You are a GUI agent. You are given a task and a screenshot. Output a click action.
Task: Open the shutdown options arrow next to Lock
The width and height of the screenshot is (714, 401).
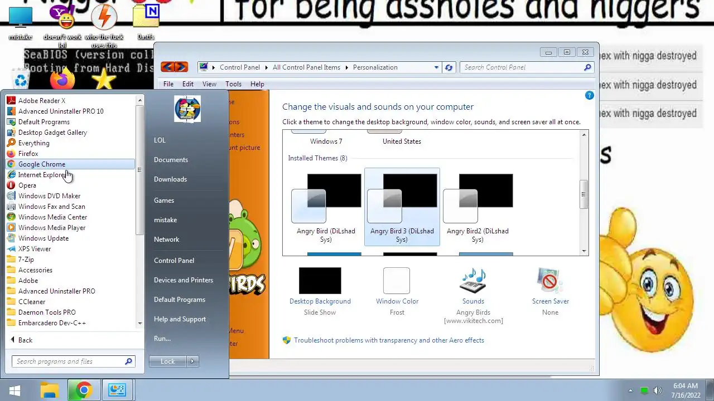pos(192,361)
